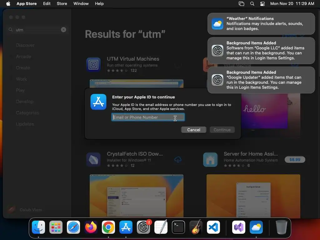
Task: Open Stage Manager from the menu bar
Action: 242,4
